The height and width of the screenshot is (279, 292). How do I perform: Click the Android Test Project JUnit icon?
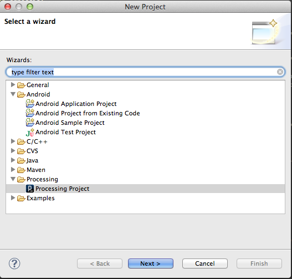pyautogui.click(x=30, y=133)
